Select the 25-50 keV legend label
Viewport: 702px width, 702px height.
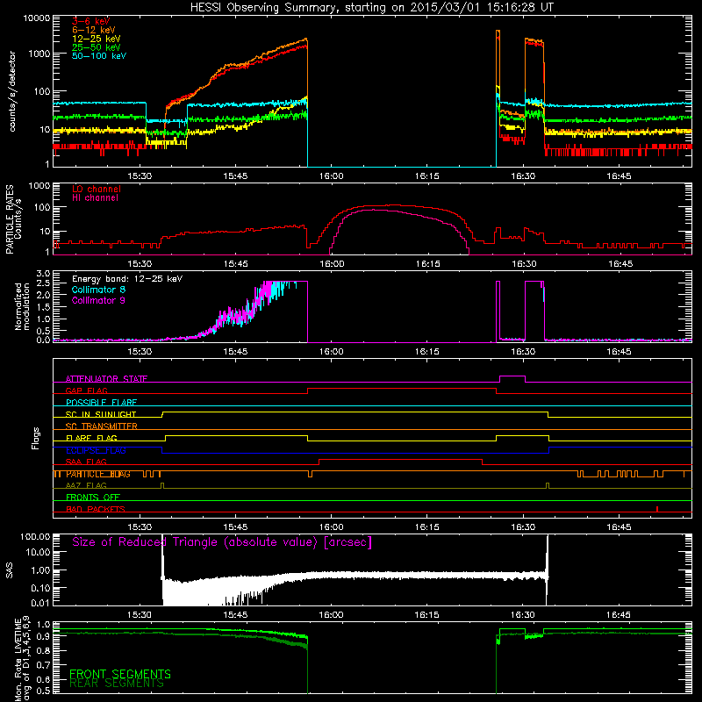click(97, 47)
